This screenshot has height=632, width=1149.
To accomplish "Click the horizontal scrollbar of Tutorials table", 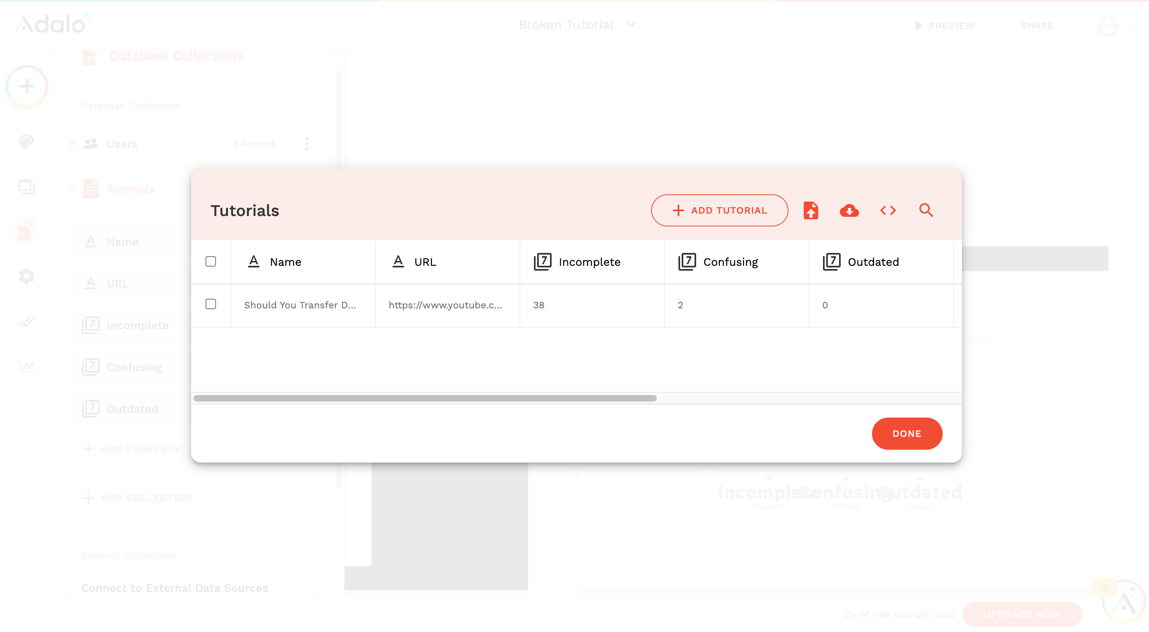I will [425, 398].
